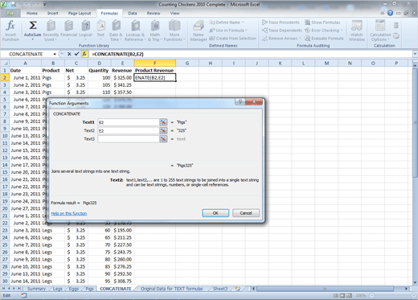
Task: Click Create from Selection
Action: pos(232,39)
